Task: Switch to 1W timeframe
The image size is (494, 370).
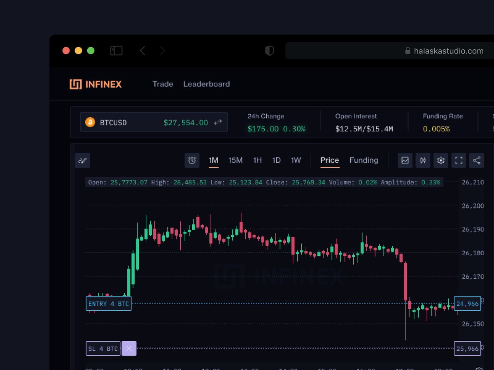Action: tap(296, 160)
